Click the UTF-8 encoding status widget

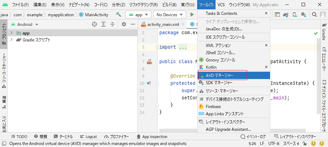274,144
